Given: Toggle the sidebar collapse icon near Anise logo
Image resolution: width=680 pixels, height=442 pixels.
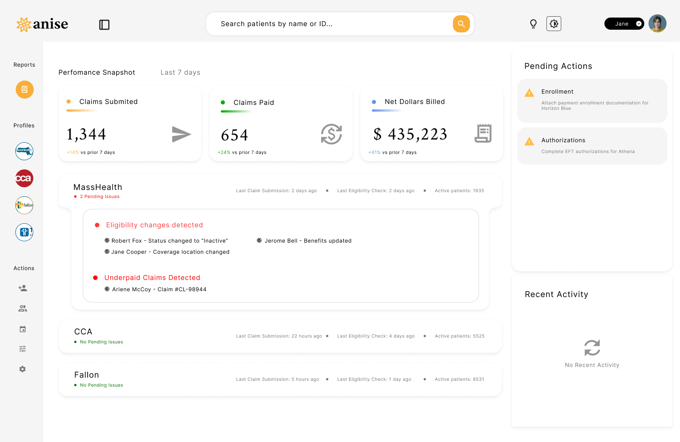Looking at the screenshot, I should (104, 25).
